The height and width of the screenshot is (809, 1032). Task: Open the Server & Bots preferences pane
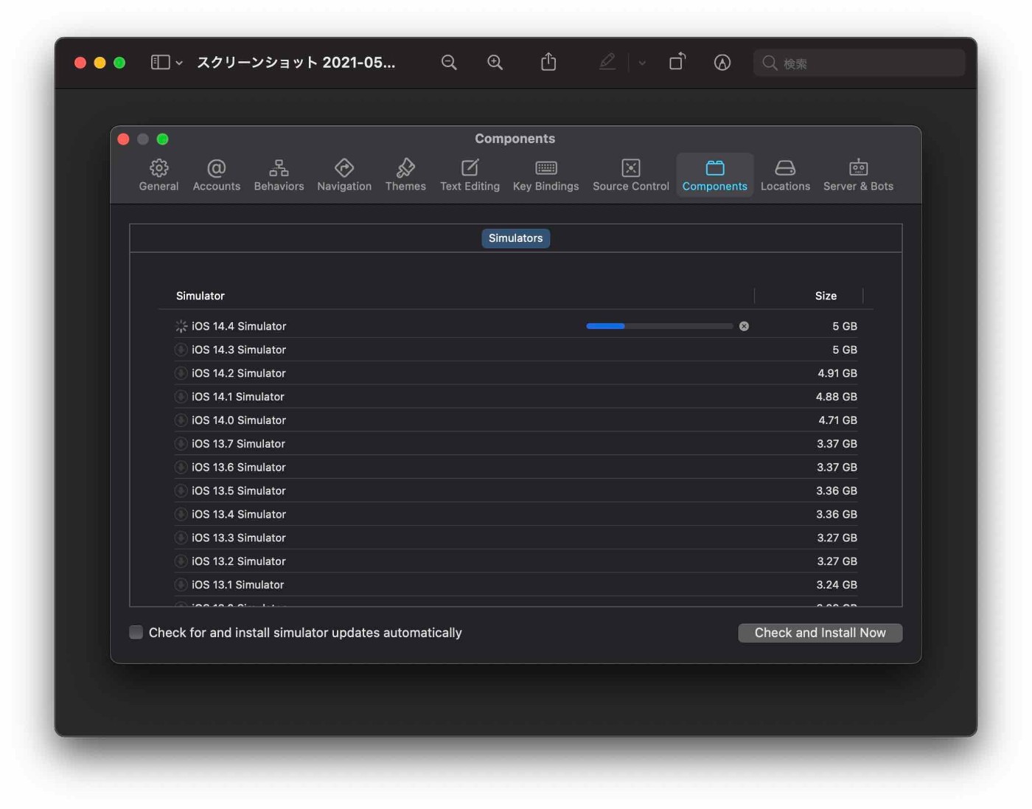tap(858, 176)
